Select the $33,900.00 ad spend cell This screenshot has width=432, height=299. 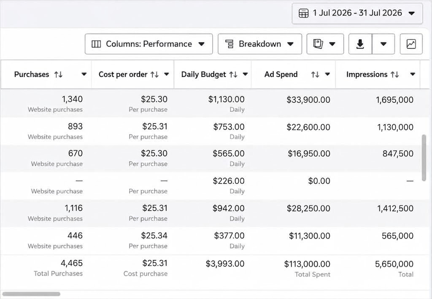308,100
